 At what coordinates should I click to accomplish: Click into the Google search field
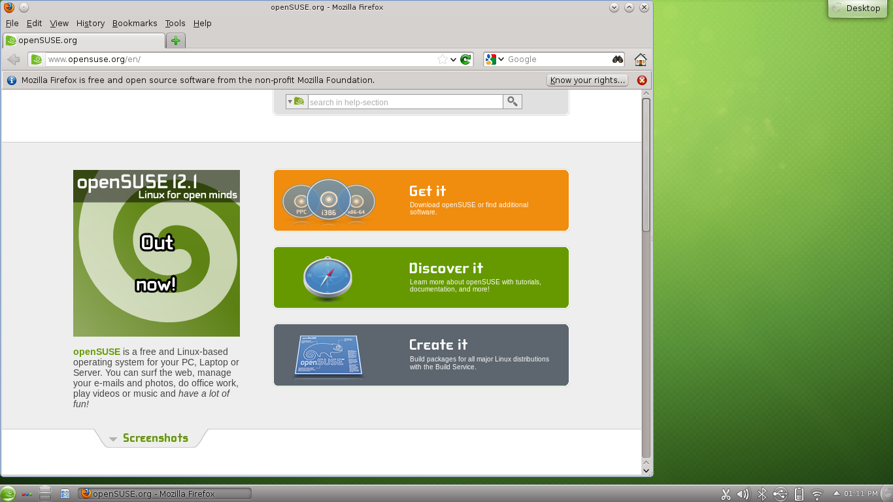point(559,59)
